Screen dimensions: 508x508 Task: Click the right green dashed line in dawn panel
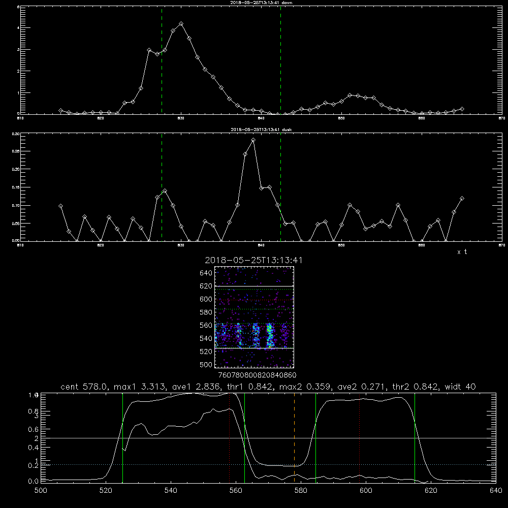pos(280,60)
